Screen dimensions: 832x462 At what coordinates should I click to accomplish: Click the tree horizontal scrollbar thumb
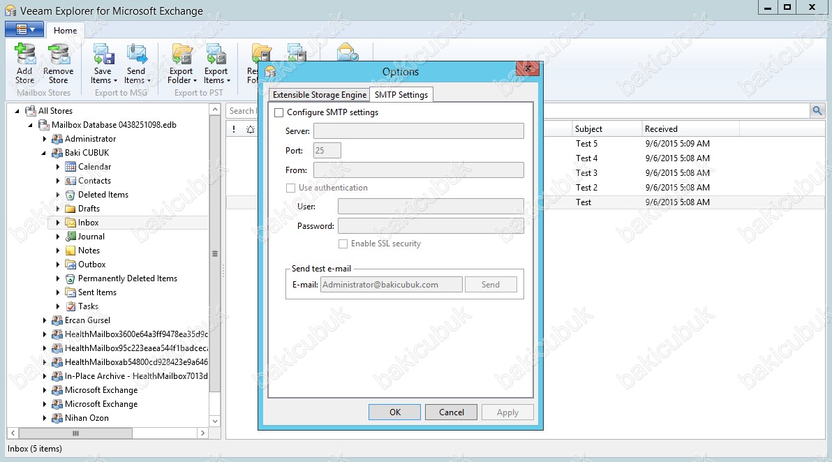pos(76,433)
